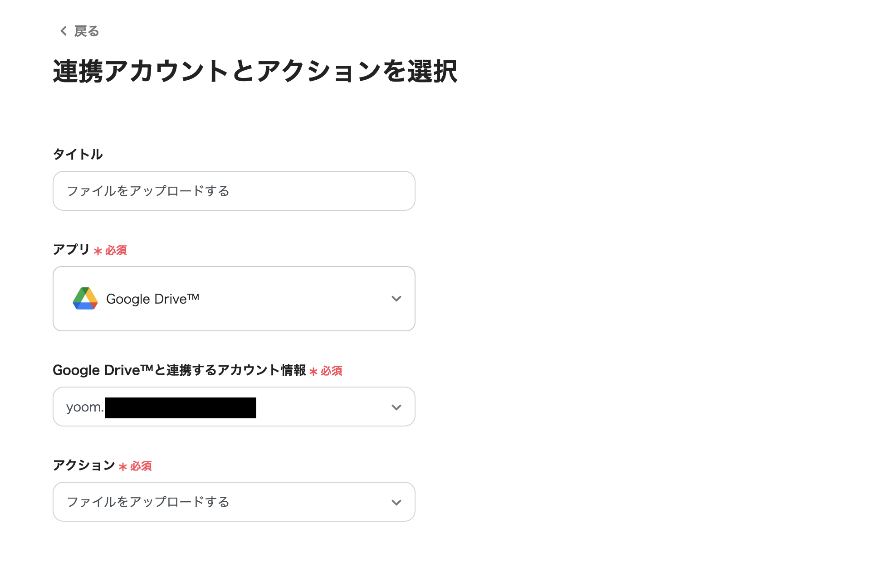Click the アプリ field label
Image resolution: width=890 pixels, height=562 pixels.
tap(70, 249)
